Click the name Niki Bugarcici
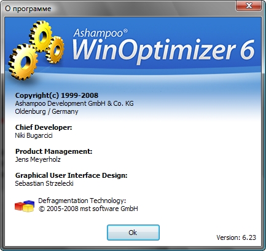Image resolution: width=266 pixels, height=251 pixels. pyautogui.click(x=34, y=135)
